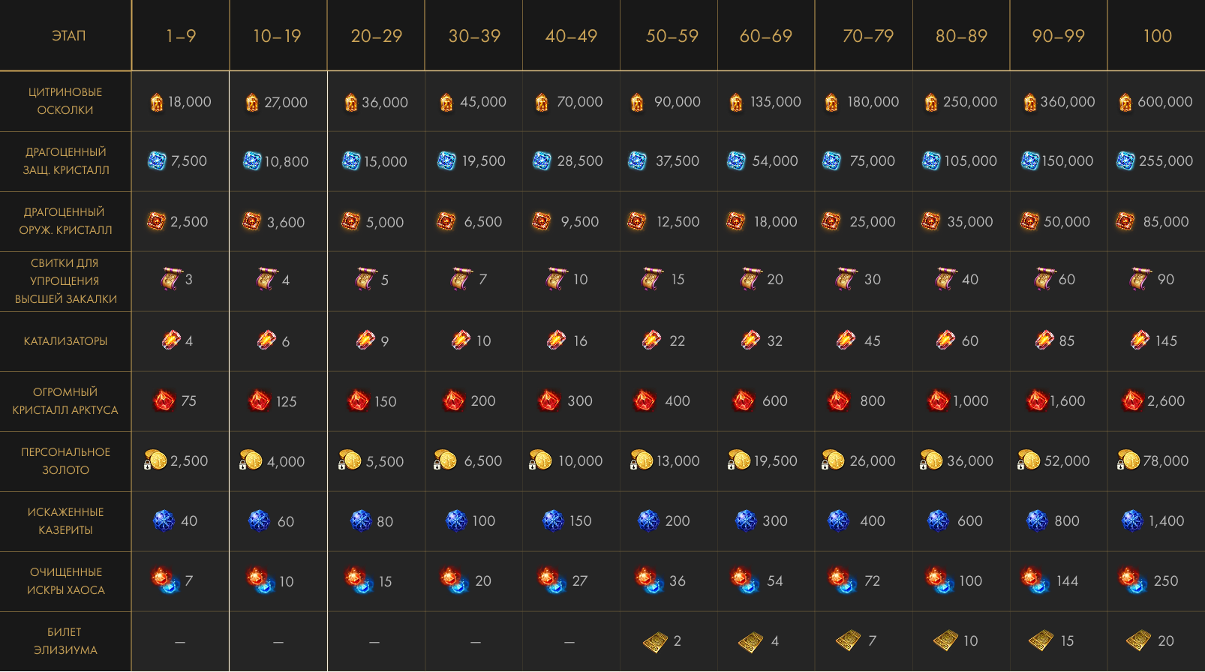Click the blue defense crystal icon beside 7,500
The width and height of the screenshot is (1205, 672).
click(157, 161)
